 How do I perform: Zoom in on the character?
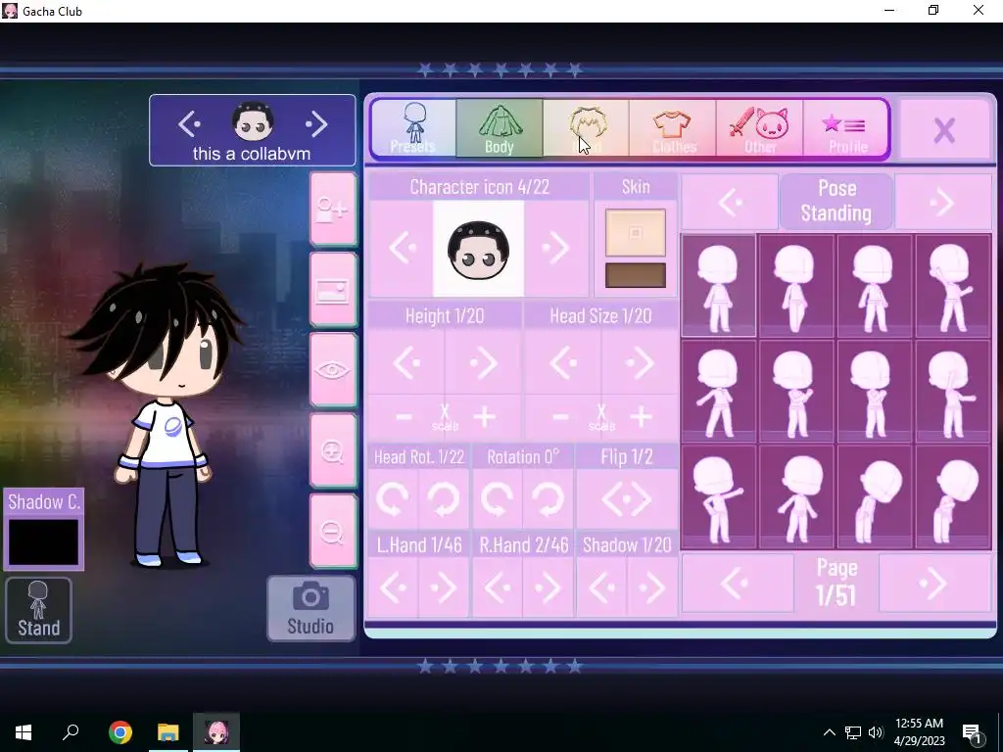[x=333, y=451]
